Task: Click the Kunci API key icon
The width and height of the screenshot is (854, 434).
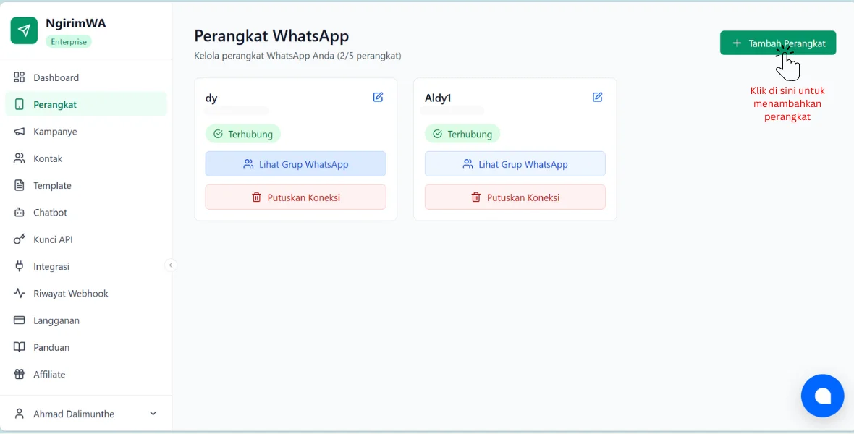Action: pos(19,239)
